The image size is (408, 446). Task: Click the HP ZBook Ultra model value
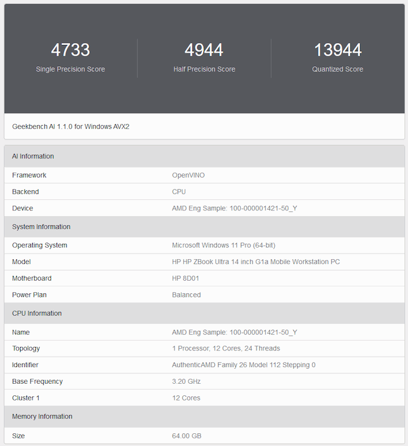pyautogui.click(x=256, y=262)
